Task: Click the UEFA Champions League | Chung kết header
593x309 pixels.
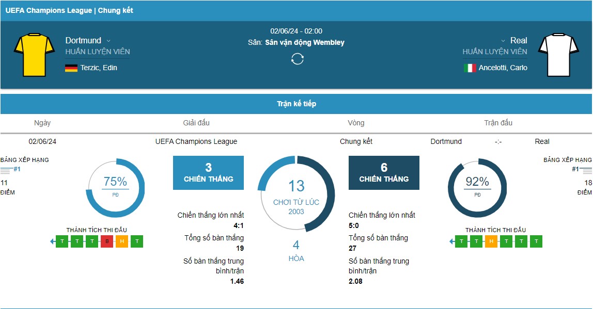Action: point(69,11)
